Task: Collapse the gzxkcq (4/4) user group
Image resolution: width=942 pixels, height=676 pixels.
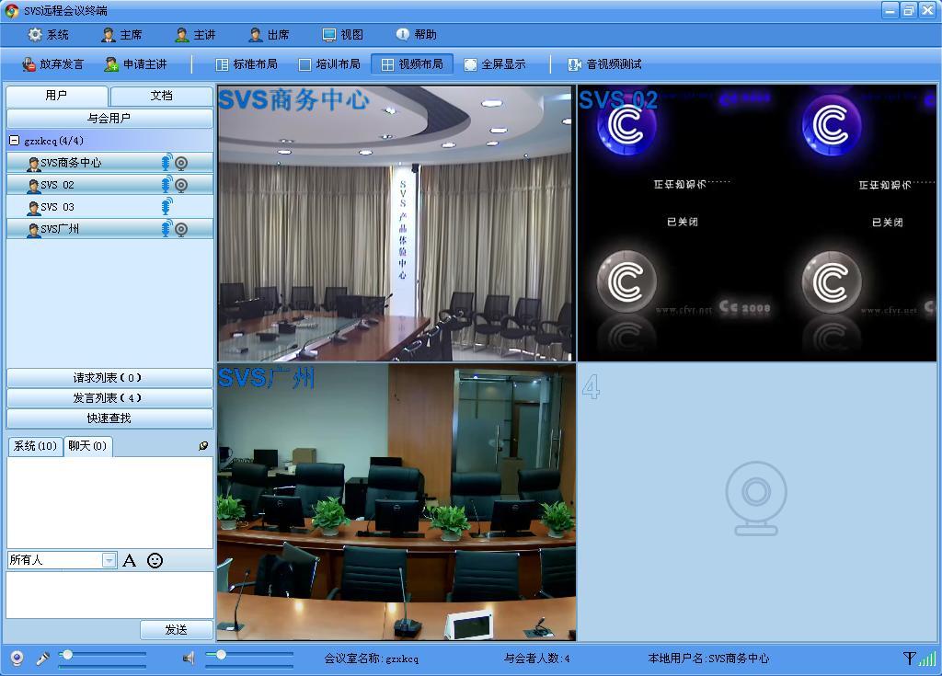Action: pyautogui.click(x=15, y=141)
